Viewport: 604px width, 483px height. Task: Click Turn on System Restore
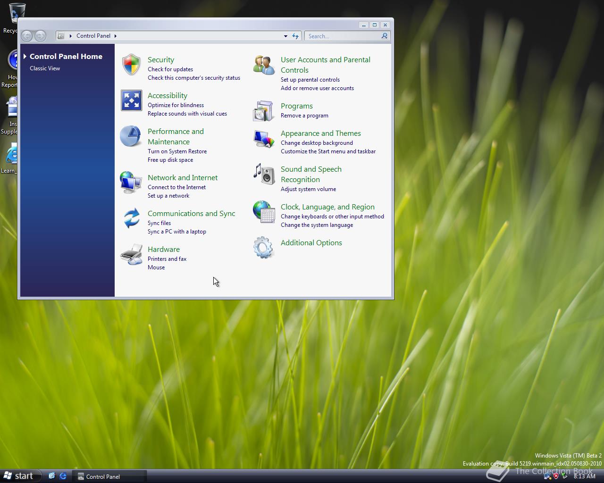tap(177, 151)
